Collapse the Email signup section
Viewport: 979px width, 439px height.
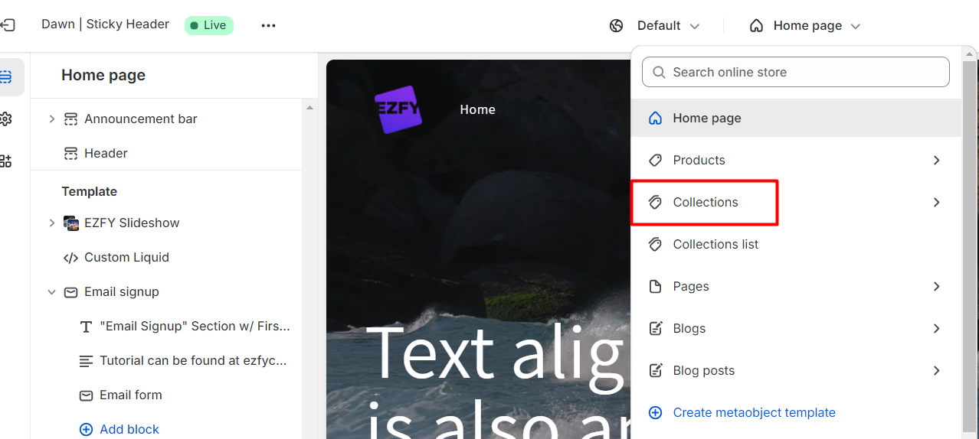(51, 292)
